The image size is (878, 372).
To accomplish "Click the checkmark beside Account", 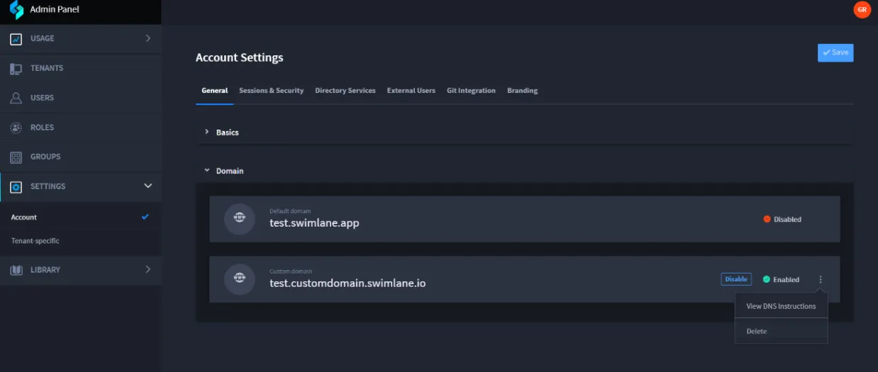I will point(145,217).
